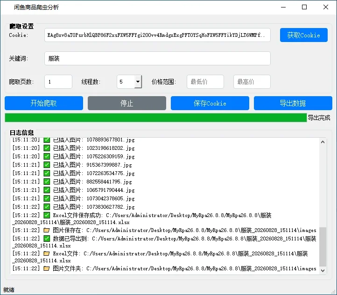Click the log scrollbar up arrow
The width and height of the screenshot is (337, 295).
coord(323,142)
